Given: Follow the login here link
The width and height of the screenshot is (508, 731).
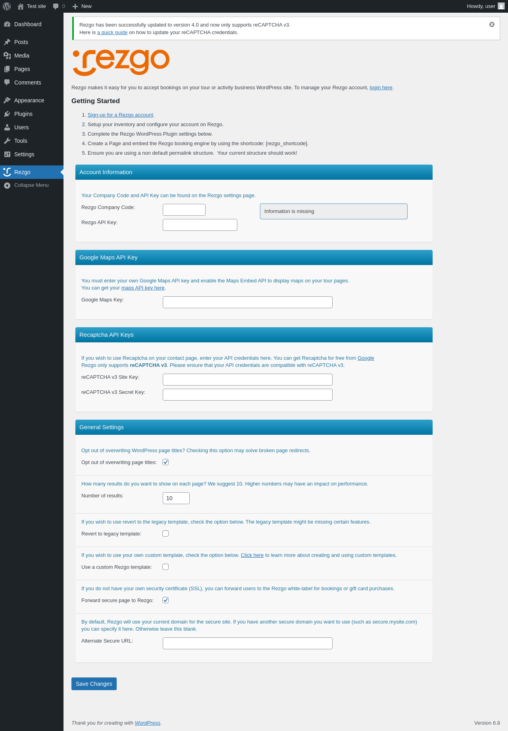Looking at the screenshot, I should pyautogui.click(x=381, y=88).
